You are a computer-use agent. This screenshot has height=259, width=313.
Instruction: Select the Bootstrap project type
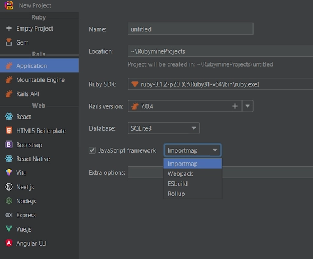[39, 145]
